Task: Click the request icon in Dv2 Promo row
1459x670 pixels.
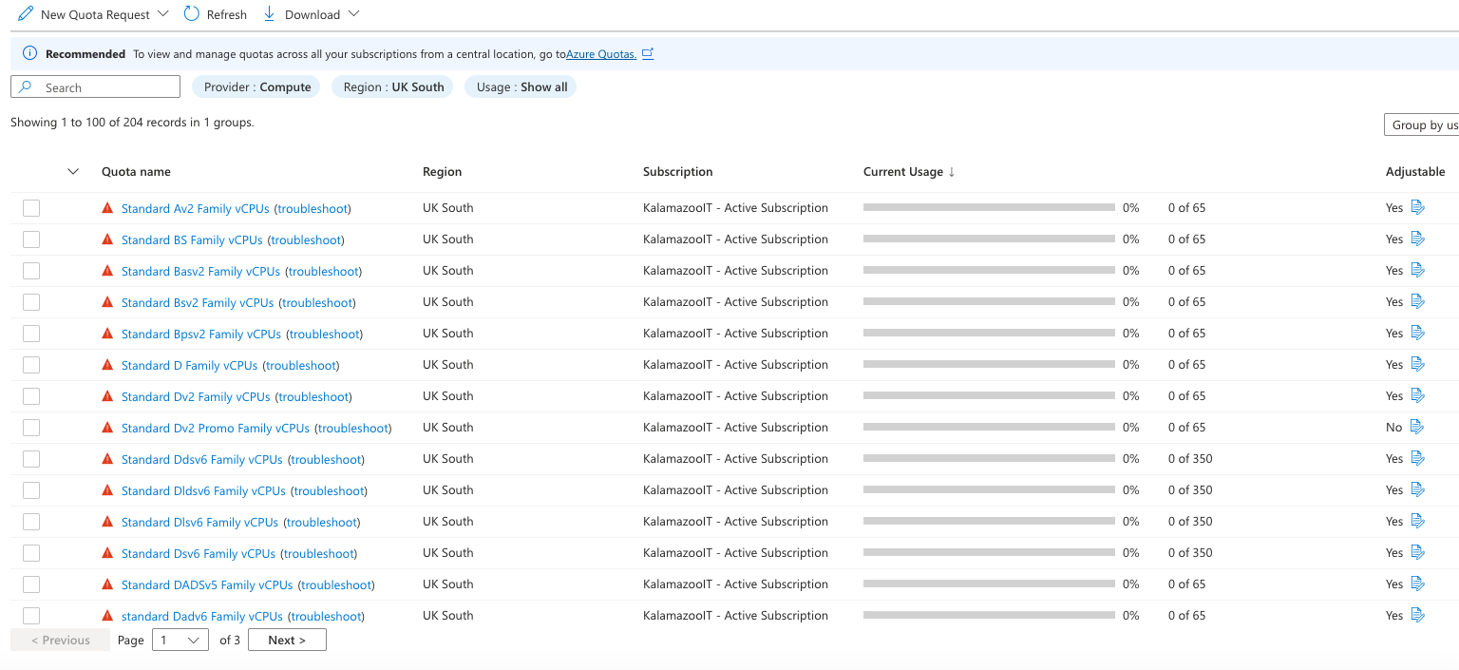Action: click(x=1418, y=427)
